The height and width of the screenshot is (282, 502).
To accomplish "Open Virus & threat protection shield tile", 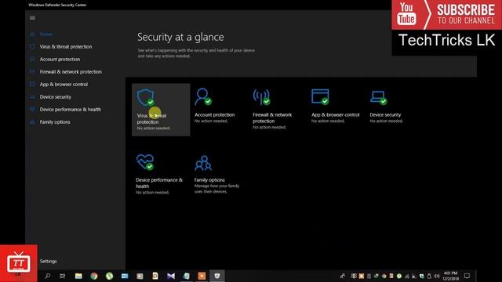I will 161,110.
